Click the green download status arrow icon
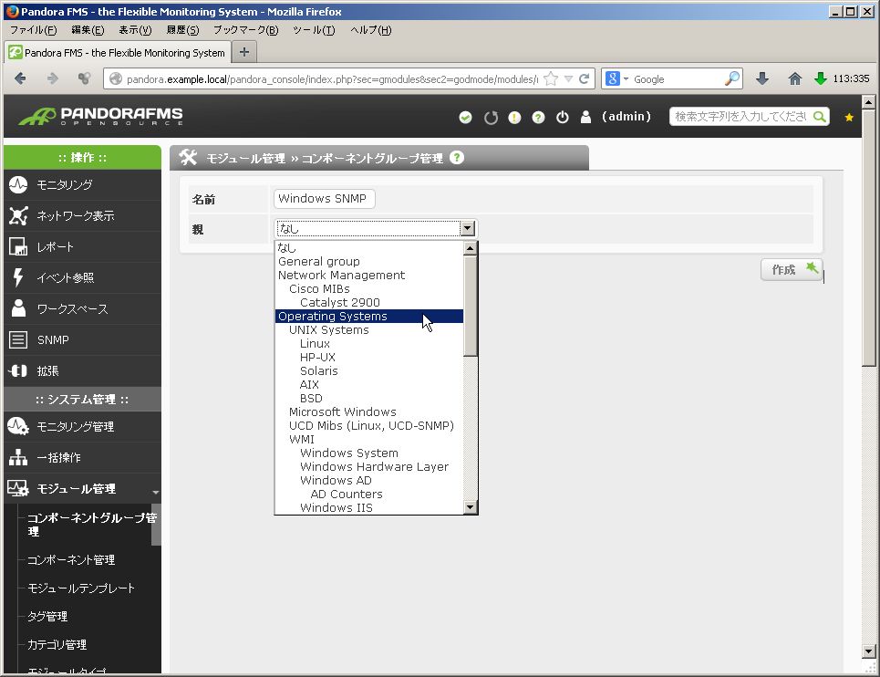Image resolution: width=880 pixels, height=677 pixels. 821,78
